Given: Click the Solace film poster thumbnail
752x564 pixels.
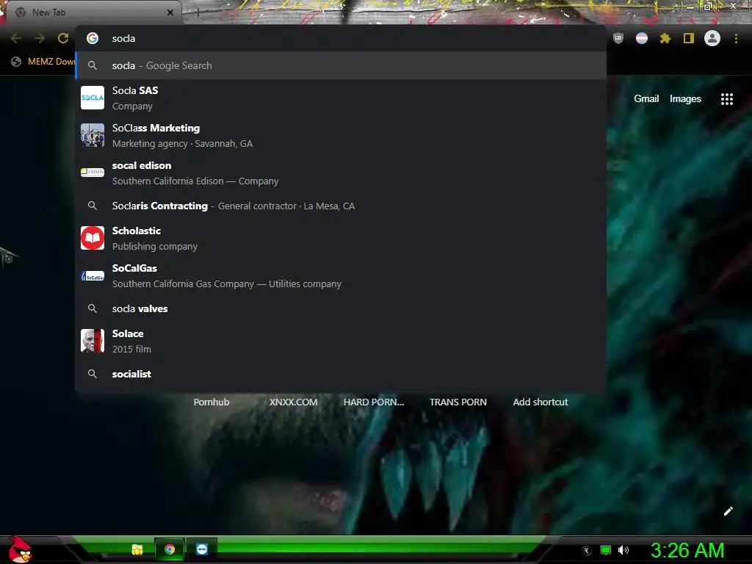Looking at the screenshot, I should point(93,341).
